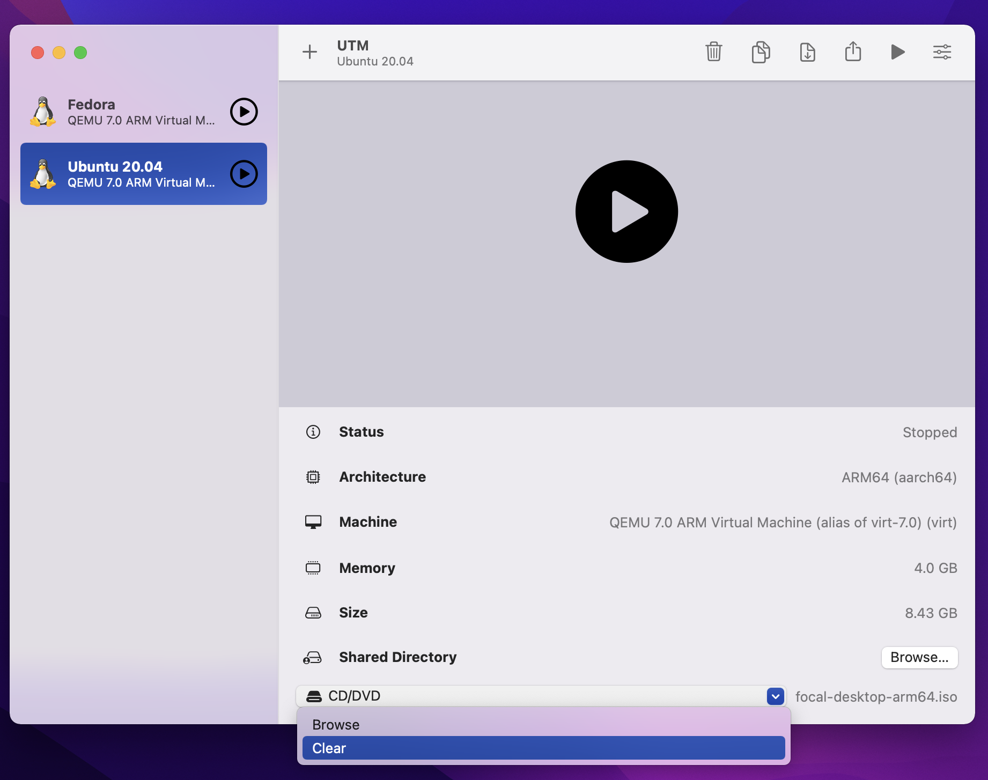Click the Ubuntu 20.04 toolbar subtitle text
This screenshot has width=988, height=780.
pos(375,61)
